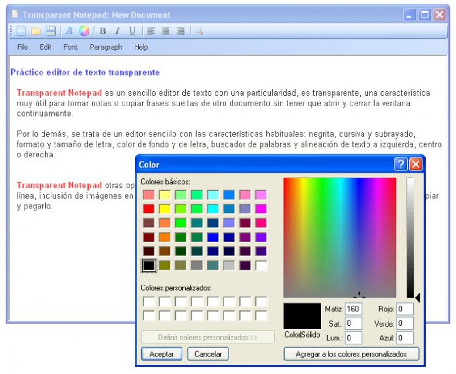This screenshot has width=456, height=374.
Task: Click the Verde input field
Action: pyautogui.click(x=405, y=323)
